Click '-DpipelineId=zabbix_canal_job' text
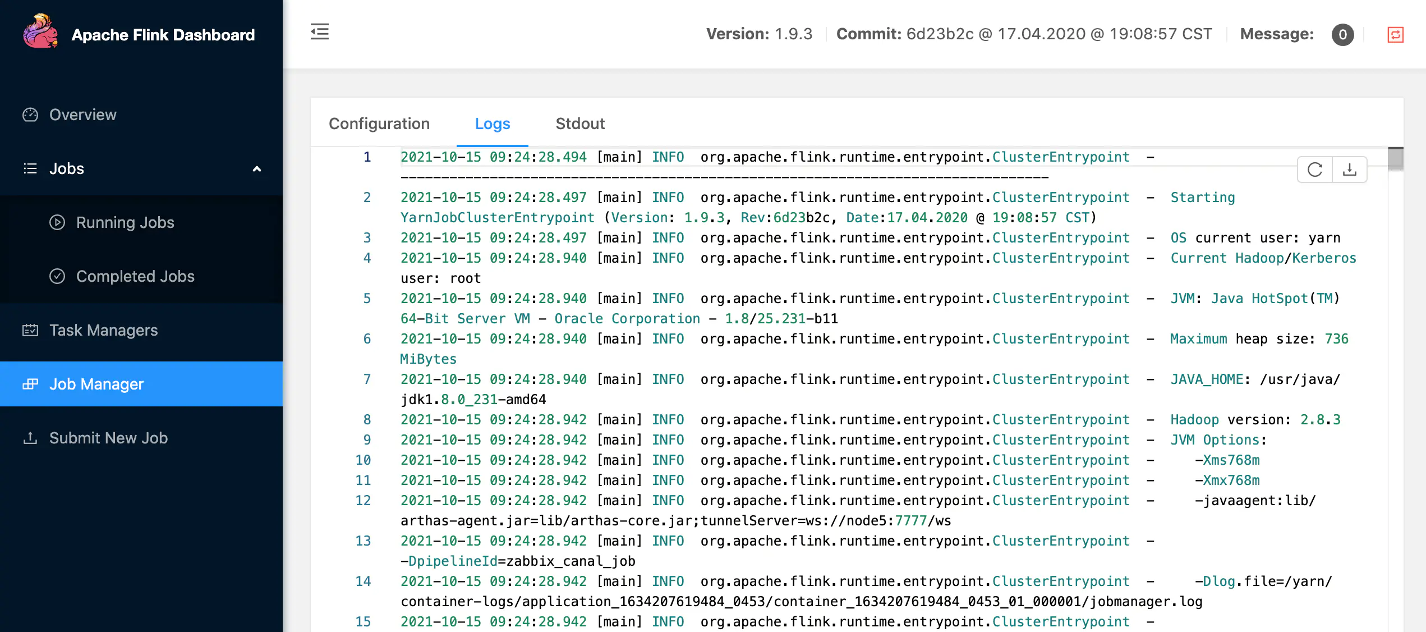 point(518,561)
